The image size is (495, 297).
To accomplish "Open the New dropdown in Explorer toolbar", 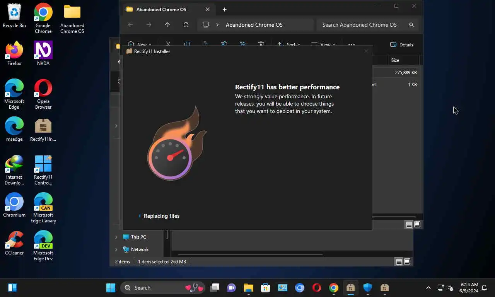I will tap(140, 44).
